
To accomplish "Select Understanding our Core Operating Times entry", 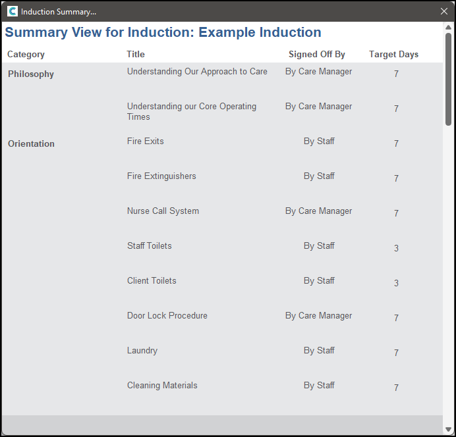I will 191,111.
